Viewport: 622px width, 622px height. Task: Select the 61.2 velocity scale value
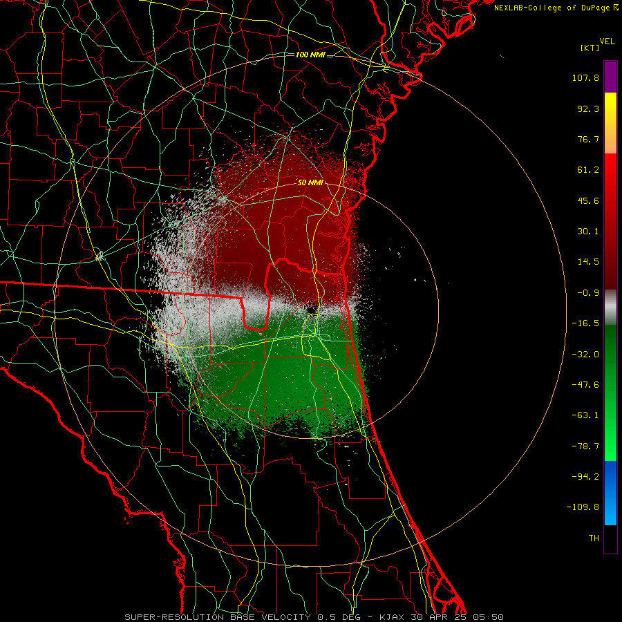(x=588, y=170)
